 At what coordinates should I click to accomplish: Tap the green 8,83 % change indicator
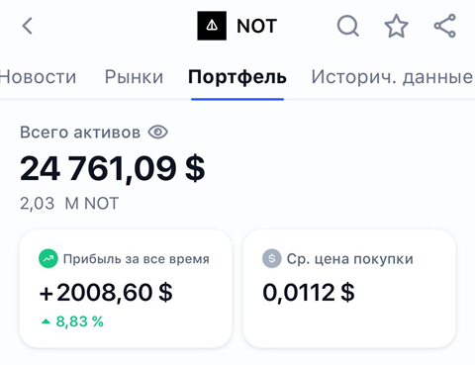[72, 321]
